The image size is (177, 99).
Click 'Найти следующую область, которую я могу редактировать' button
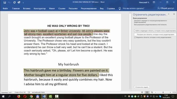(155, 31)
